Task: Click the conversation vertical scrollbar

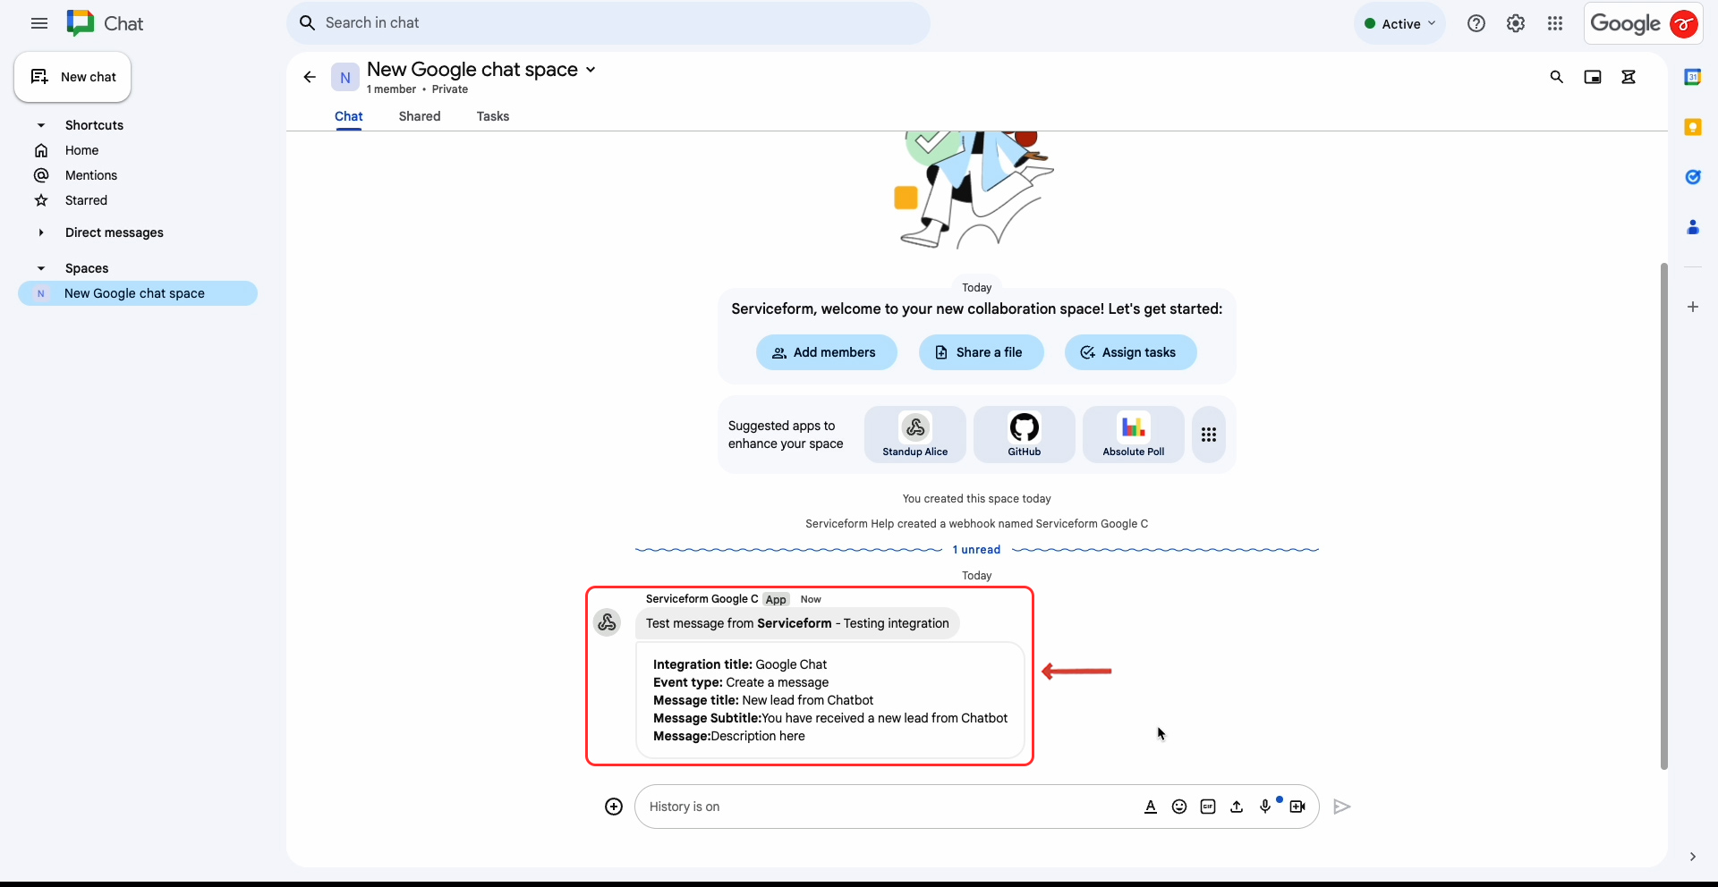Action: pos(1664,516)
